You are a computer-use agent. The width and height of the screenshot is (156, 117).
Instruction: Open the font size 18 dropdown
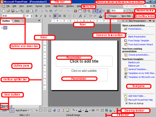(x=32, y=16)
